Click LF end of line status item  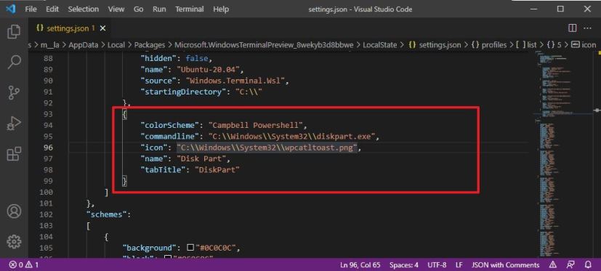click(459, 265)
